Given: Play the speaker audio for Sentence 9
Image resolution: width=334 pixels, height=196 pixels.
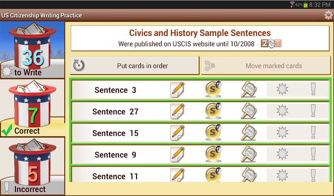Looking at the screenshot, I should tap(213, 154).
